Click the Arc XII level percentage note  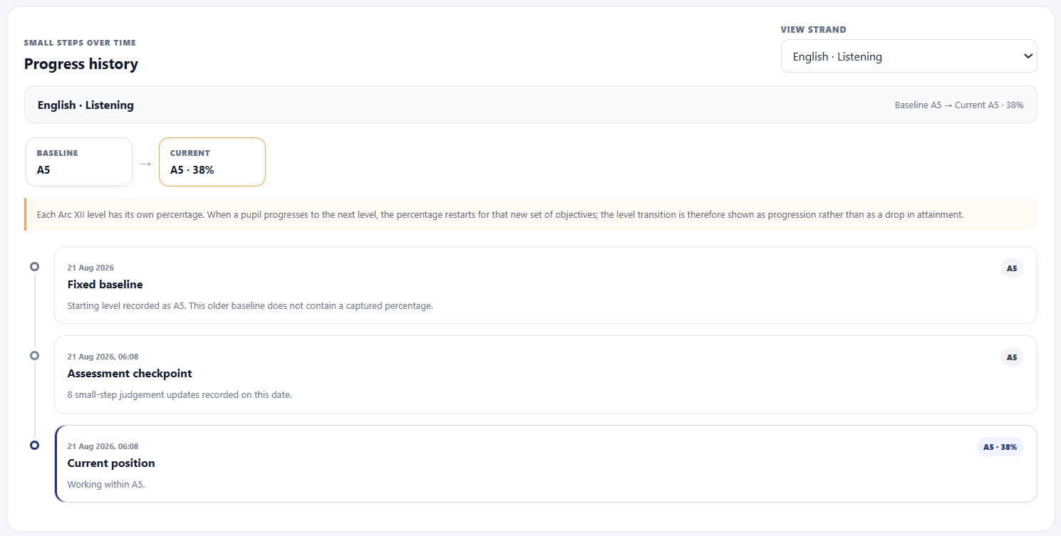(531, 214)
